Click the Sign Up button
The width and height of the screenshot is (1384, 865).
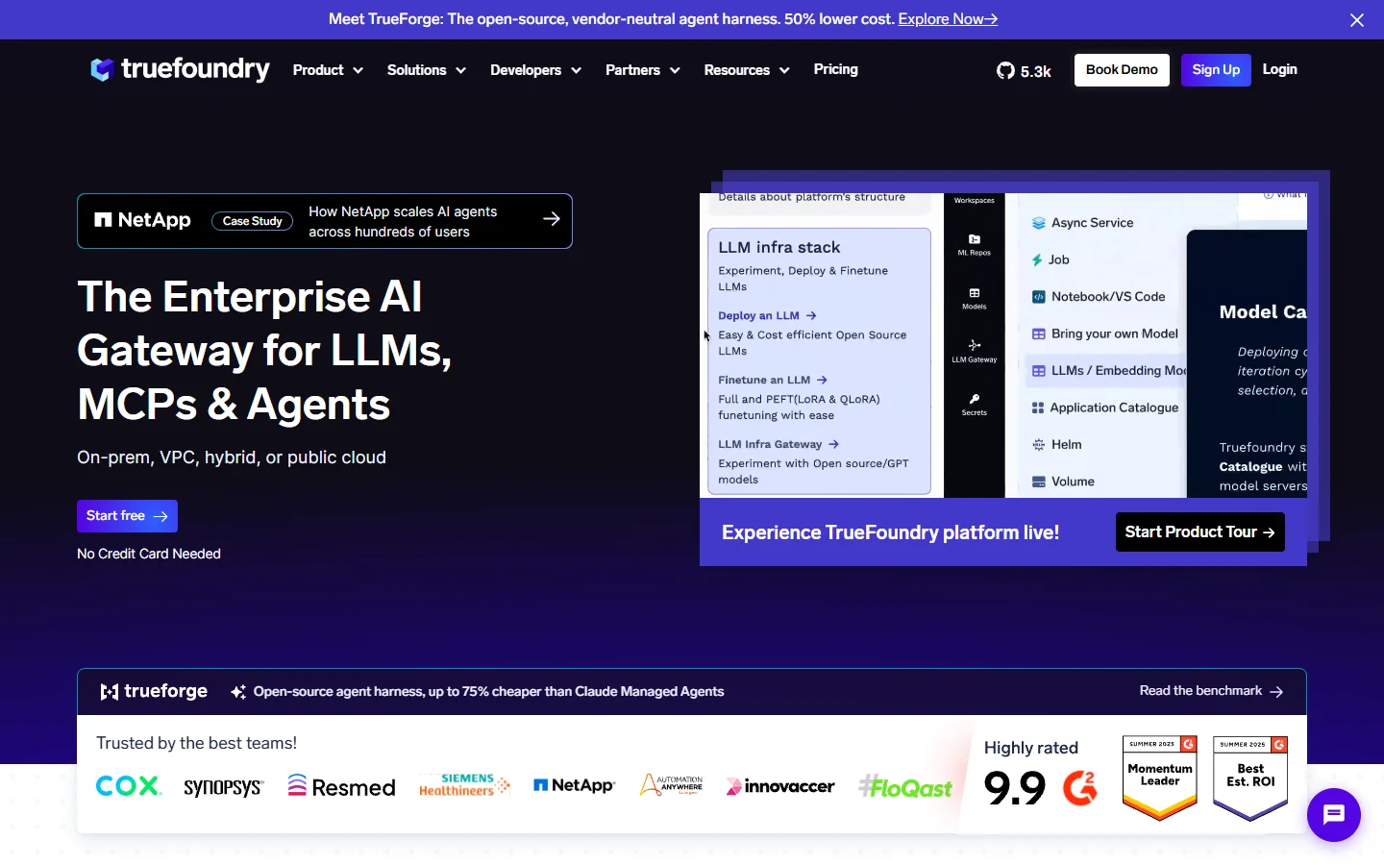click(x=1216, y=70)
